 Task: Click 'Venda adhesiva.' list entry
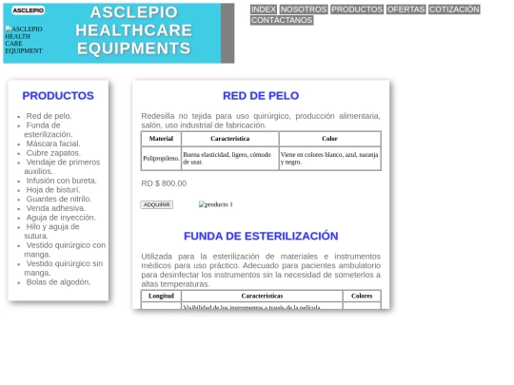point(56,208)
